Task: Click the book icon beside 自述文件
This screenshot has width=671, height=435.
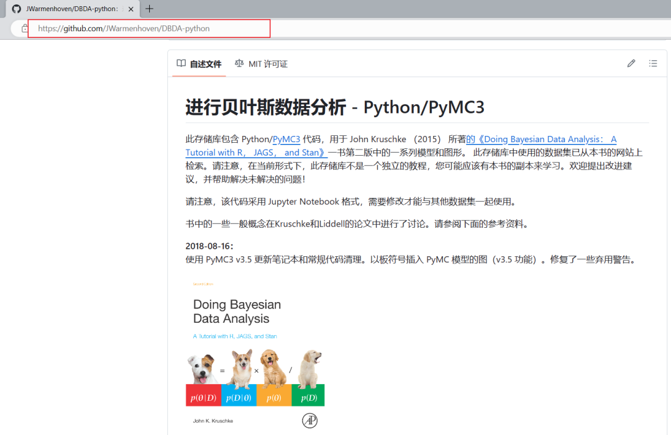Action: coord(181,63)
